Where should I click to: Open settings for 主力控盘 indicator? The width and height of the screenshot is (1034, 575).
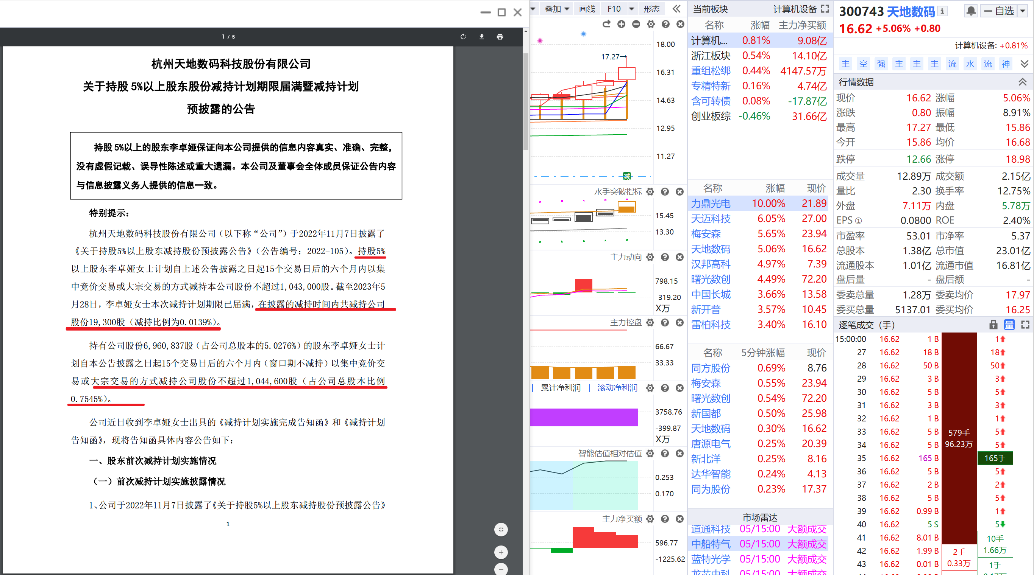(650, 322)
